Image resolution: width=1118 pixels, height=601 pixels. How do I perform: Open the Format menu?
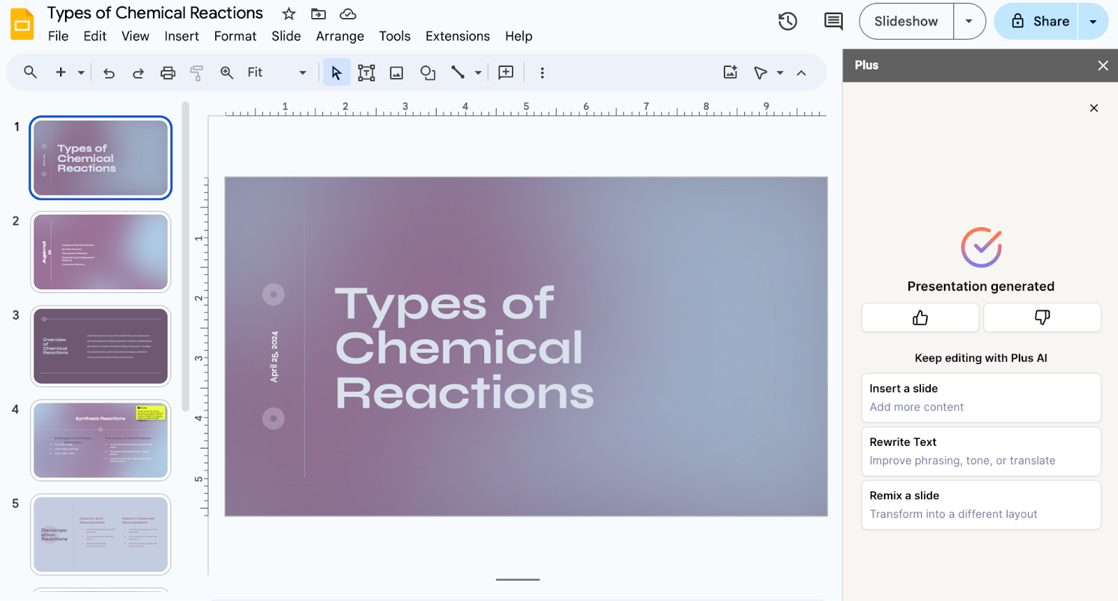(x=235, y=36)
